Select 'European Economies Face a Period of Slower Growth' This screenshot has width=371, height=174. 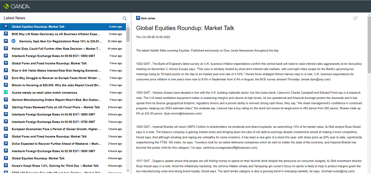(63, 129)
